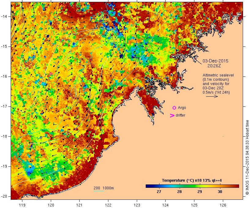The image size is (251, 208).
Task: Click the latitude axis label '-14'
Action: pyautogui.click(x=4, y=17)
